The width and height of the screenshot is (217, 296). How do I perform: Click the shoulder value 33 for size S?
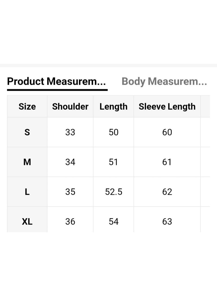(x=70, y=132)
